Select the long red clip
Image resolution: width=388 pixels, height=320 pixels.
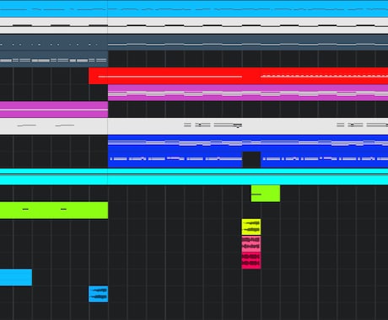238,76
